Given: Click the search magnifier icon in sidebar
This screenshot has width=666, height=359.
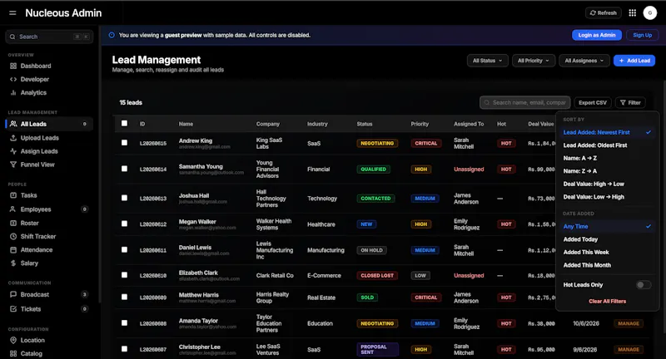Looking at the screenshot, I should [x=12, y=37].
